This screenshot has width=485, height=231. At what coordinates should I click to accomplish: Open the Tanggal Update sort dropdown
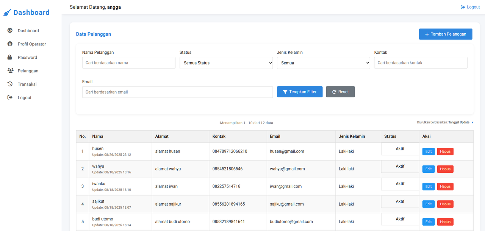click(x=461, y=122)
